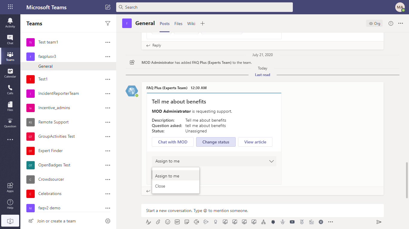The width and height of the screenshot is (409, 229).
Task: Expand the Assign to me dropdown
Action: 214,161
